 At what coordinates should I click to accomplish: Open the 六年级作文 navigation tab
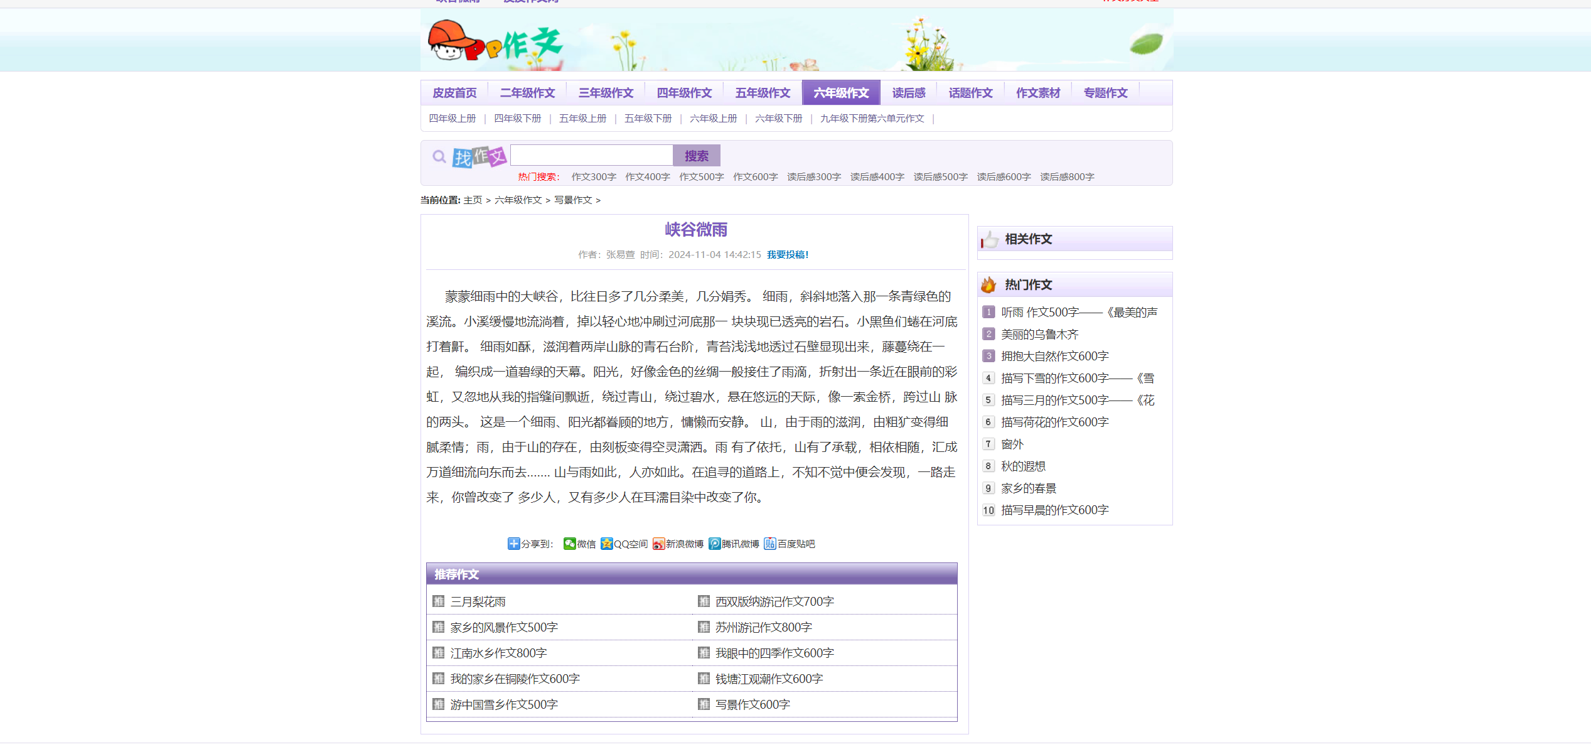click(841, 93)
